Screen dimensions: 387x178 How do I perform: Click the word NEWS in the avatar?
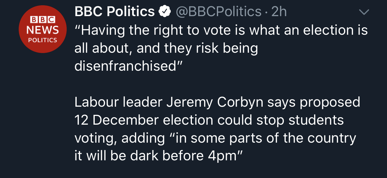tap(42, 30)
